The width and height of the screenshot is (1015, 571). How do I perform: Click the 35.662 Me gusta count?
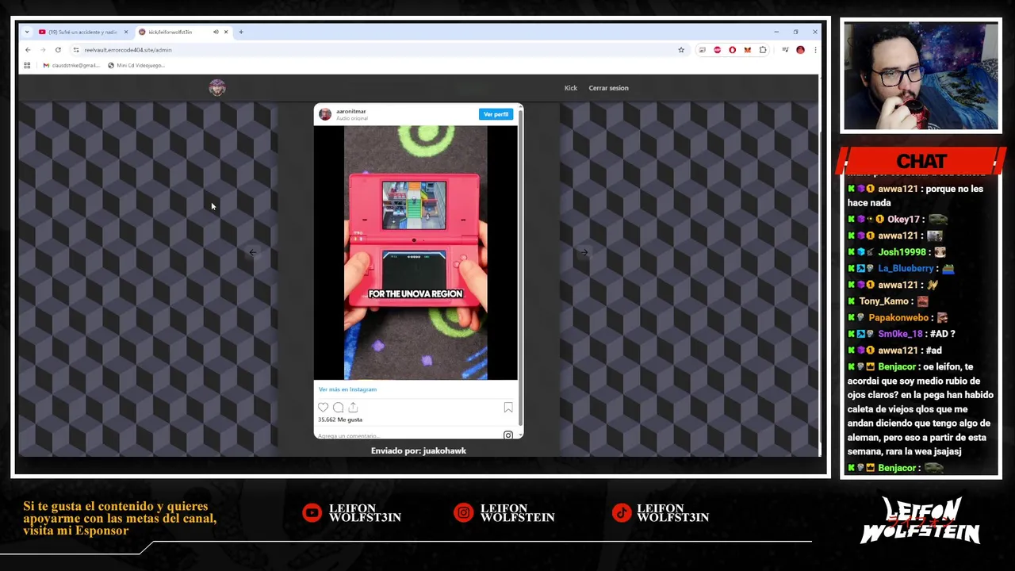click(x=340, y=420)
